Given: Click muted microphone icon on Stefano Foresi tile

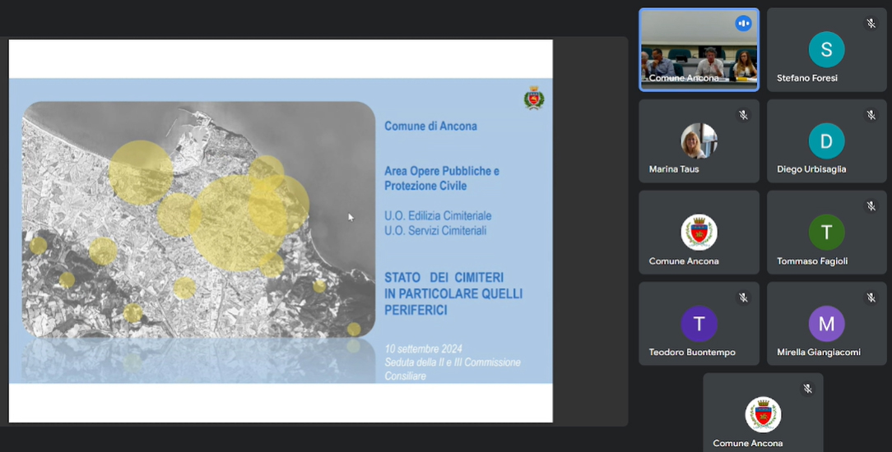Looking at the screenshot, I should [x=871, y=24].
